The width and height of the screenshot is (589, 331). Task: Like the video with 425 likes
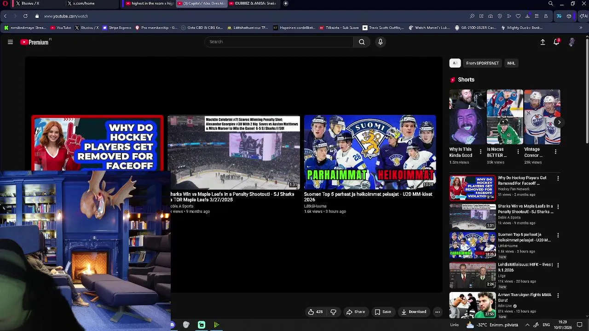(315, 312)
